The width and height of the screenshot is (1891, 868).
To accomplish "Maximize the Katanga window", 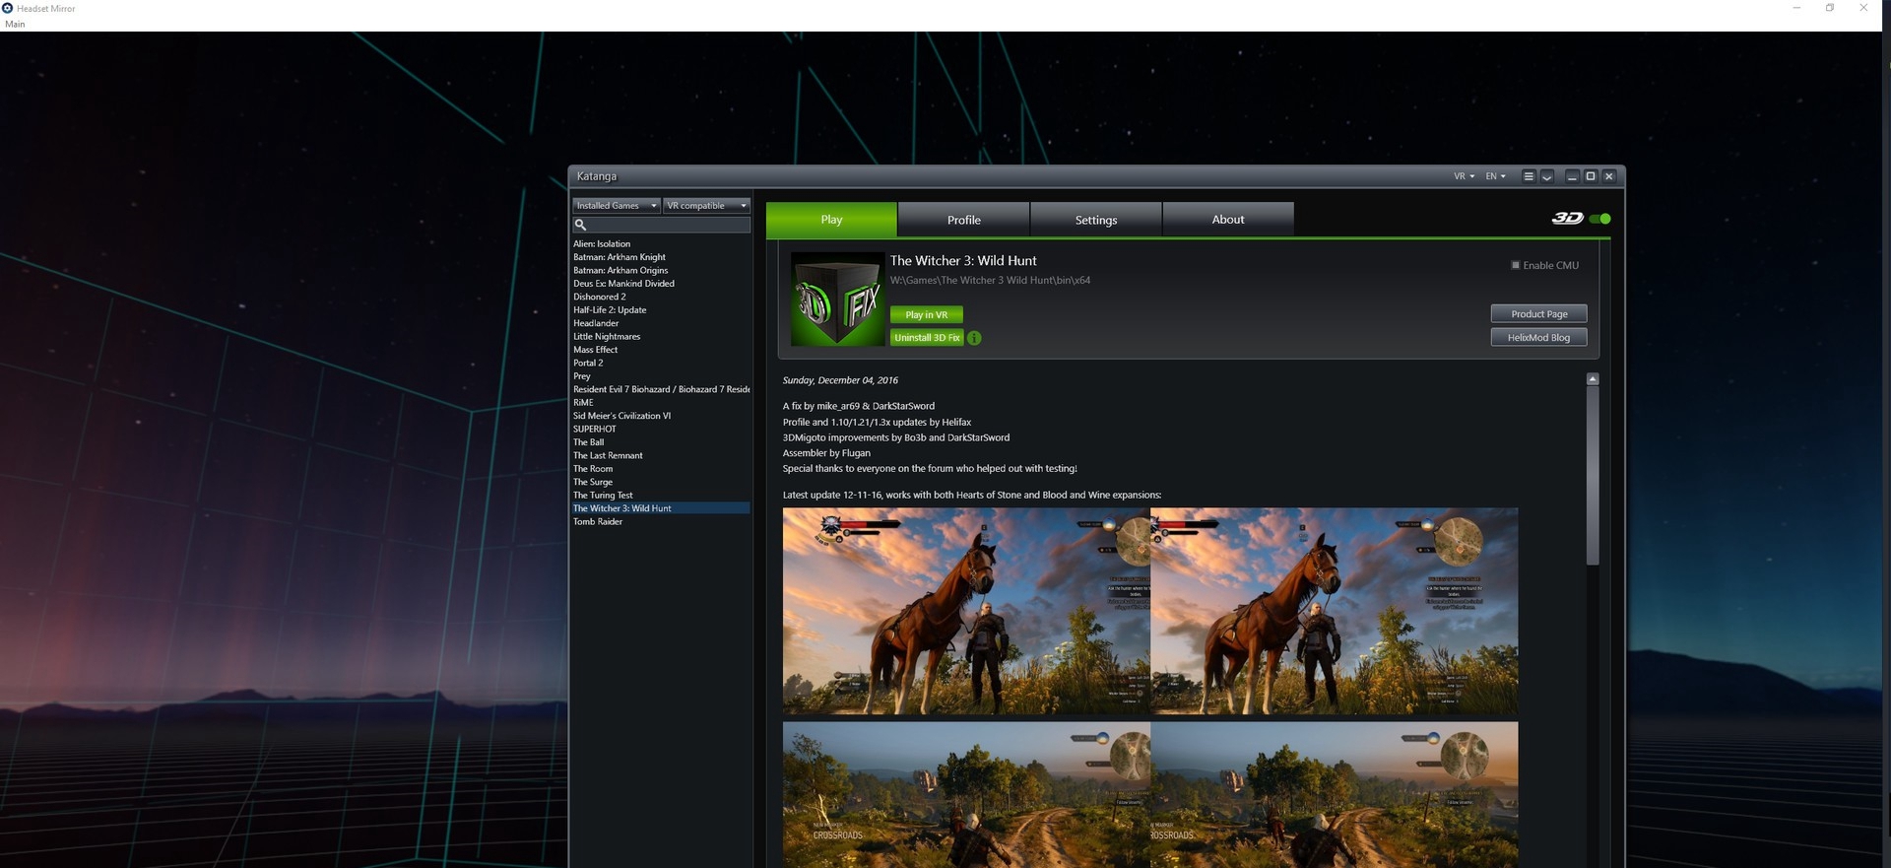I will pyautogui.click(x=1591, y=176).
